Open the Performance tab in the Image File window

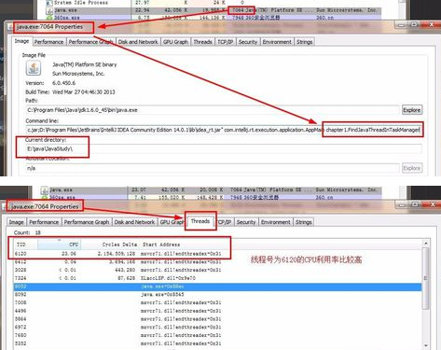pyautogui.click(x=48, y=42)
